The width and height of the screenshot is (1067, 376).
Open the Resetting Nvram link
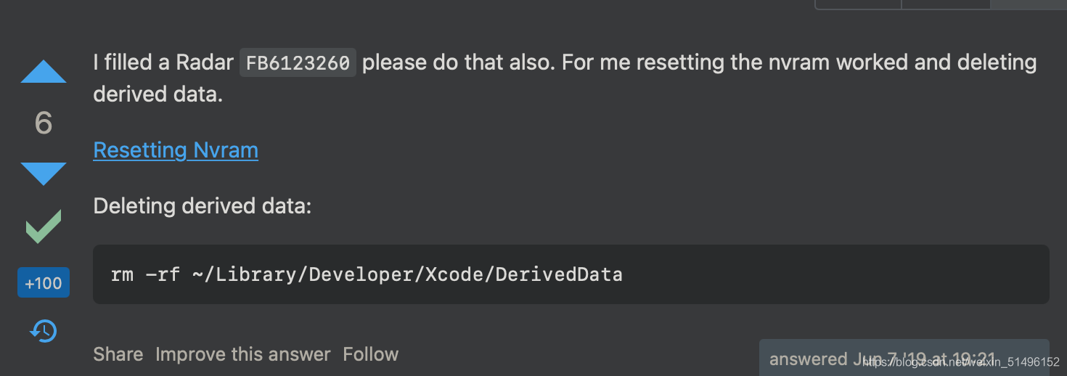pyautogui.click(x=176, y=150)
